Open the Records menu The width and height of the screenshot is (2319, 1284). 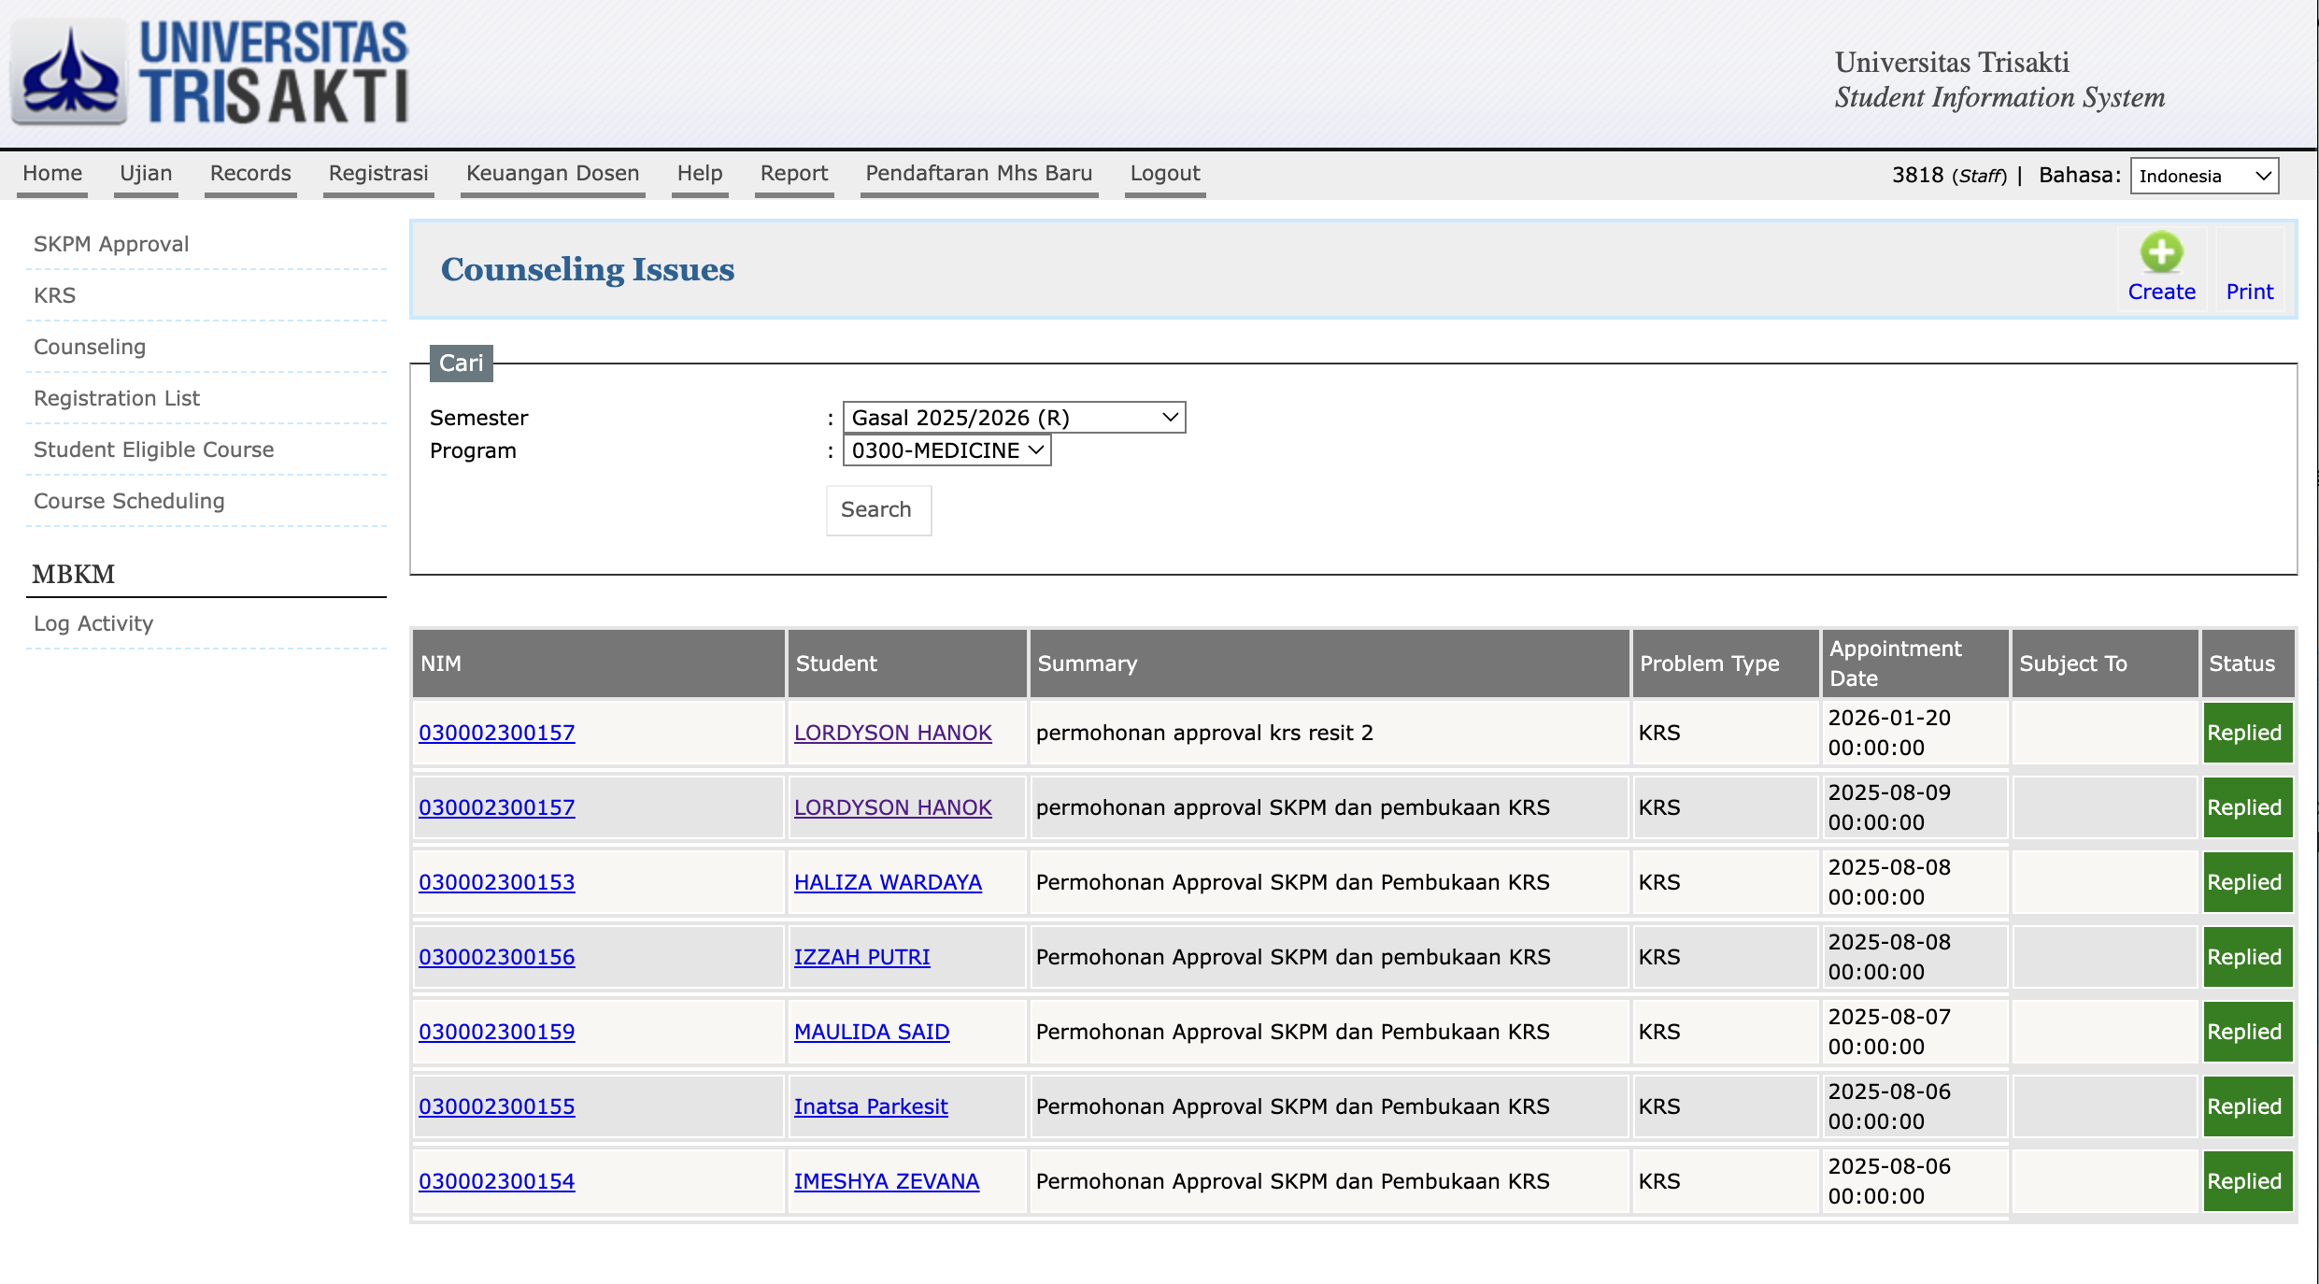(x=250, y=174)
